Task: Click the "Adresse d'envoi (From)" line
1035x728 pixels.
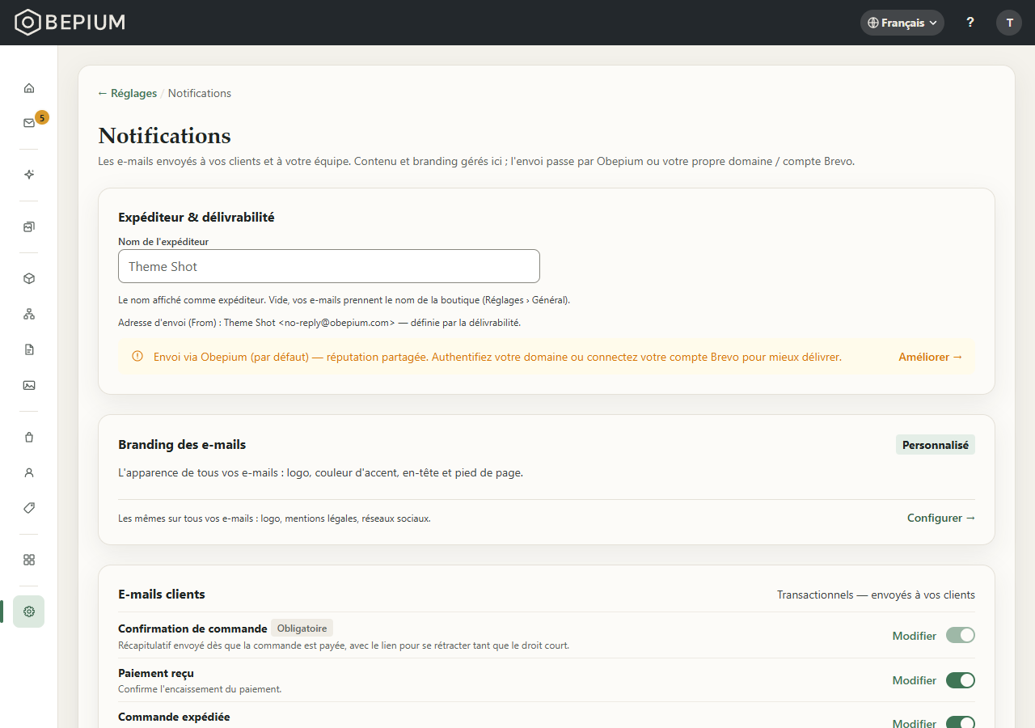Action: [319, 322]
